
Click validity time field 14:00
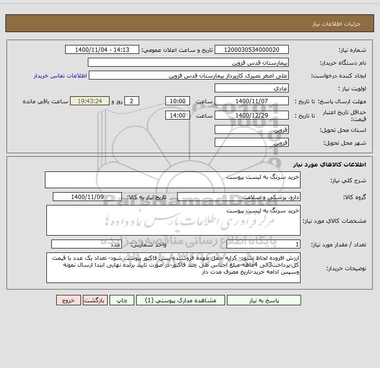[177, 115]
